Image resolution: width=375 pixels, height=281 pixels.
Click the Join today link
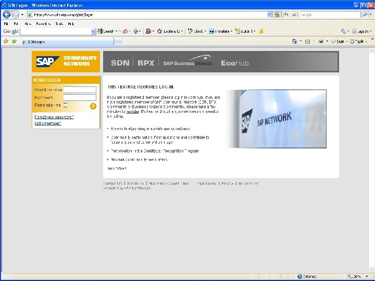click(117, 169)
